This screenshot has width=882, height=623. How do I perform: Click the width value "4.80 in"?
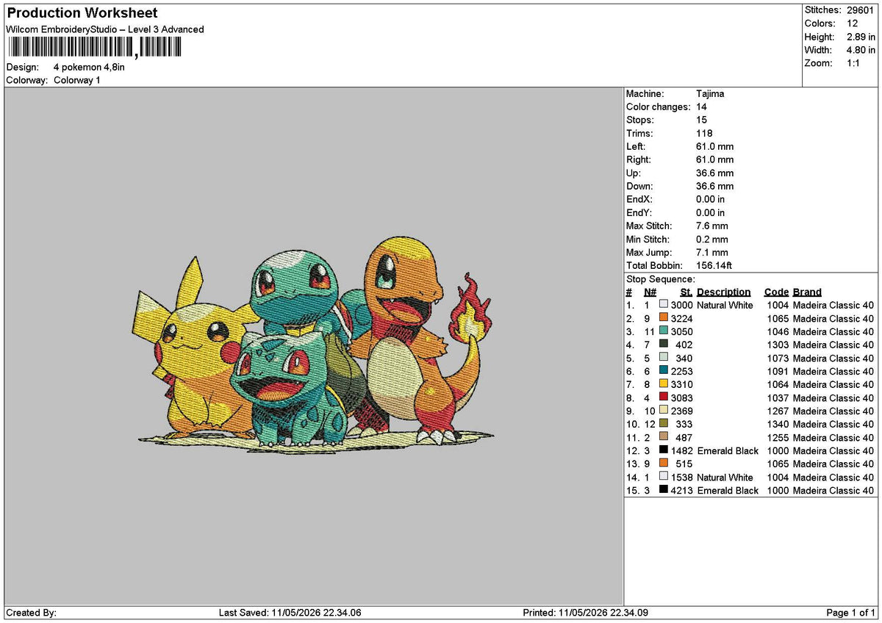(x=860, y=50)
